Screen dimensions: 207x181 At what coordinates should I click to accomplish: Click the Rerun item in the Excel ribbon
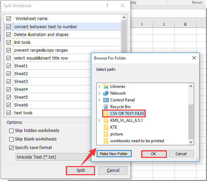pyautogui.click(x=197, y=2)
